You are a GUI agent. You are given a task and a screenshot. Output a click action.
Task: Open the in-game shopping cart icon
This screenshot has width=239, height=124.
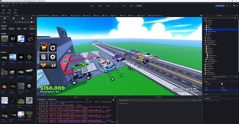[44, 48]
